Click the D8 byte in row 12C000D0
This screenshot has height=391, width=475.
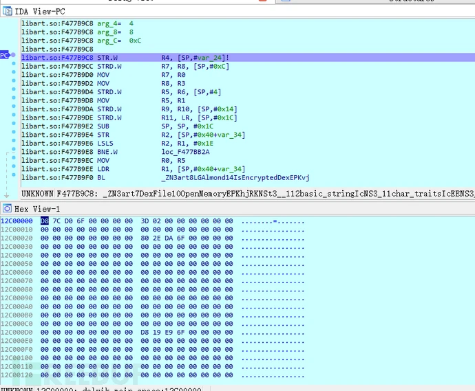[145, 333]
